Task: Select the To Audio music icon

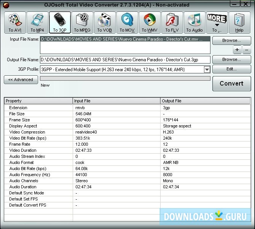Action: 194,22
